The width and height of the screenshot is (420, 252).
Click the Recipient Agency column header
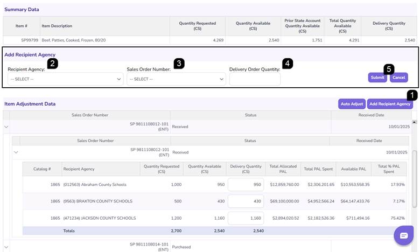coord(79,169)
